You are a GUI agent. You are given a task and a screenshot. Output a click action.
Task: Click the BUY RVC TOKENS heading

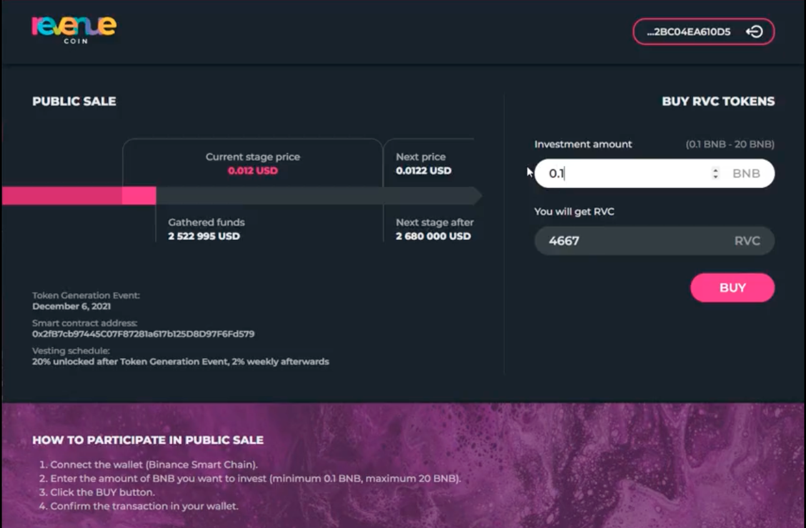(718, 101)
